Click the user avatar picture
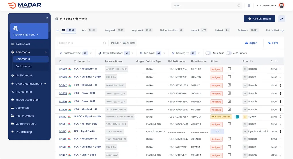 282,5
